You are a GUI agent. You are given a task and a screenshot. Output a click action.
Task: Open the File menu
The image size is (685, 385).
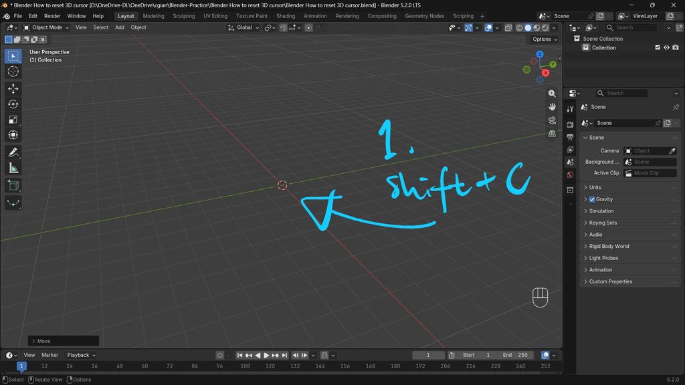pos(18,16)
